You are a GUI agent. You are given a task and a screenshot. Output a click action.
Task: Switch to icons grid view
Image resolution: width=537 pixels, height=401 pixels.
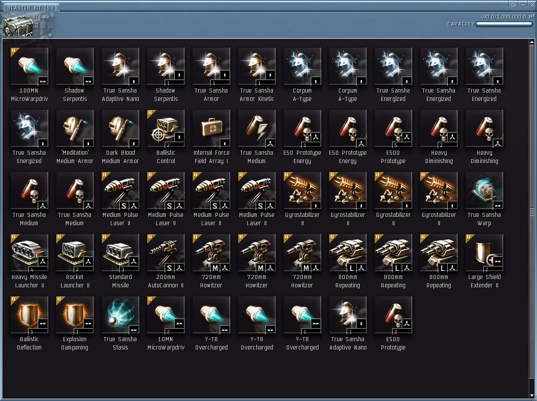(x=35, y=25)
